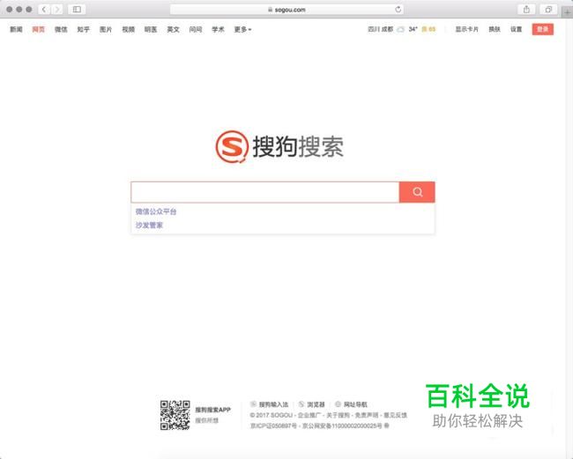This screenshot has height=459, width=573.
Task: Click inside the search input box
Action: [265, 192]
